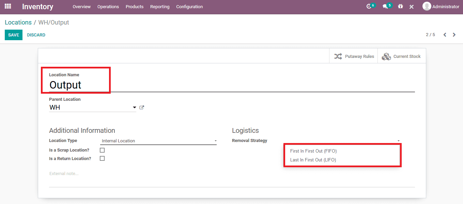Click the gift icon in top bar
The image size is (463, 204).
(400, 6)
